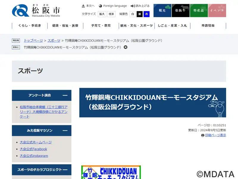Open the しごと・産業・入札 menu
The height and width of the screenshot is (179, 238).
(173, 26)
